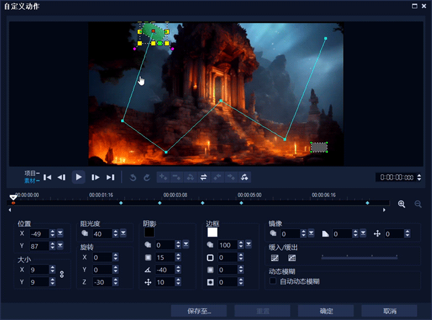Open the mirror fade value dropdown
432x320 pixels.
pos(363,234)
